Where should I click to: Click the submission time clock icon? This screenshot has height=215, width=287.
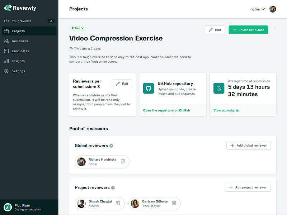219,88
